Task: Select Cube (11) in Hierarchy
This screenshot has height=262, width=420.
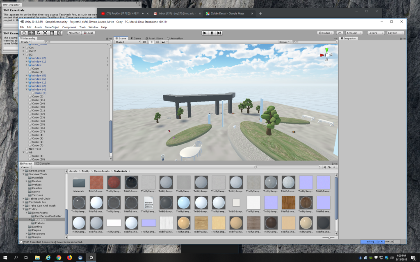Action: pyautogui.click(x=38, y=100)
